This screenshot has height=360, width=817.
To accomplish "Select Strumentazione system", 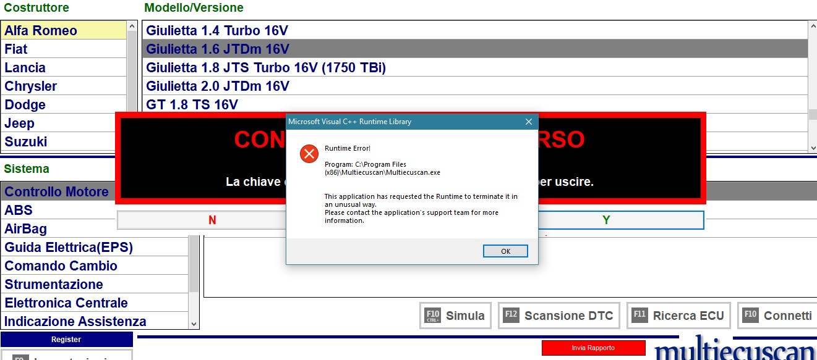I will point(95,284).
